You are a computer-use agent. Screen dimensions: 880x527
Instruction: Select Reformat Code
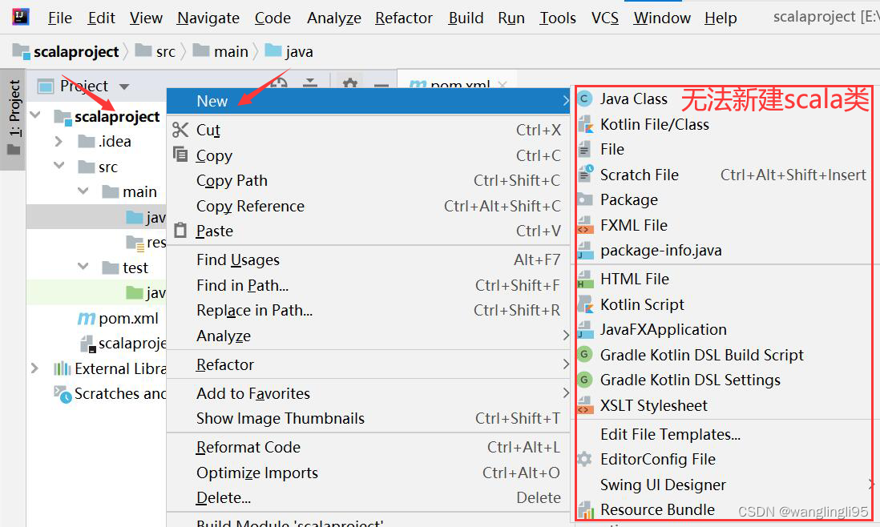pyautogui.click(x=368, y=448)
